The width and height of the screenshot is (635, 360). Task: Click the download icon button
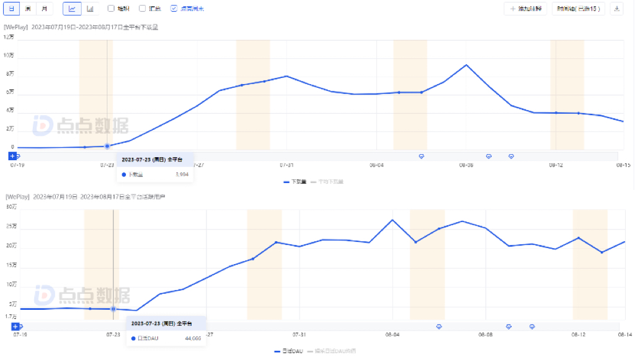click(x=616, y=9)
